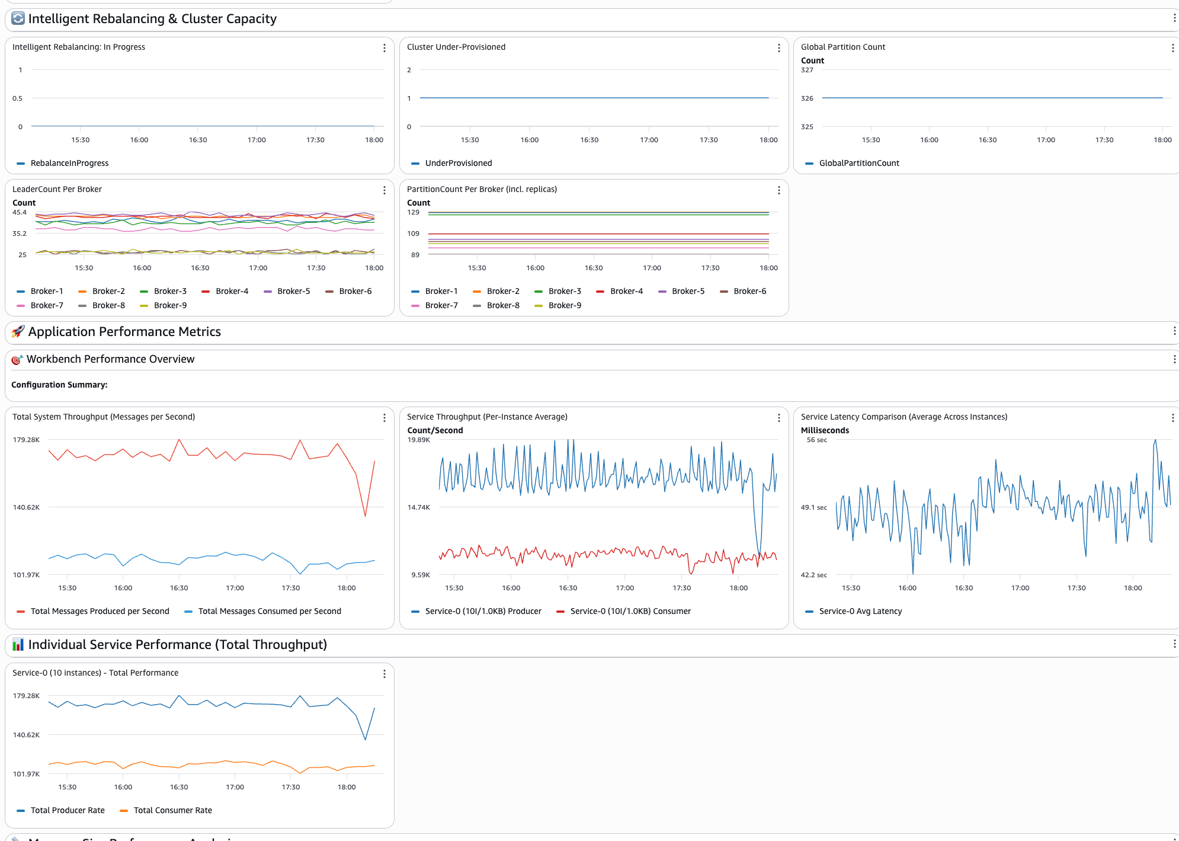
Task: Toggle Broker-7 series in PartitionCount legend
Action: [441, 305]
